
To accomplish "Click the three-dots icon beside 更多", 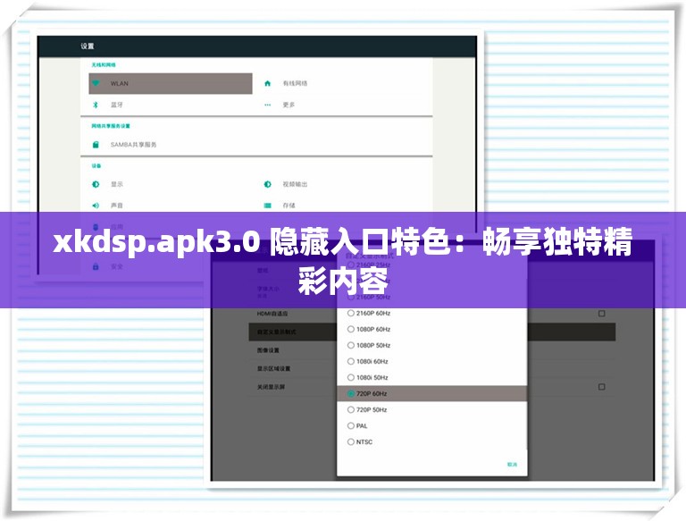I will click(x=268, y=105).
